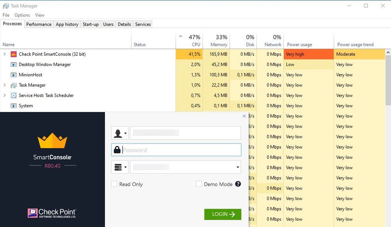The image size is (391, 227).
Task: Select the MinionHost process row name
Action: click(x=31, y=75)
